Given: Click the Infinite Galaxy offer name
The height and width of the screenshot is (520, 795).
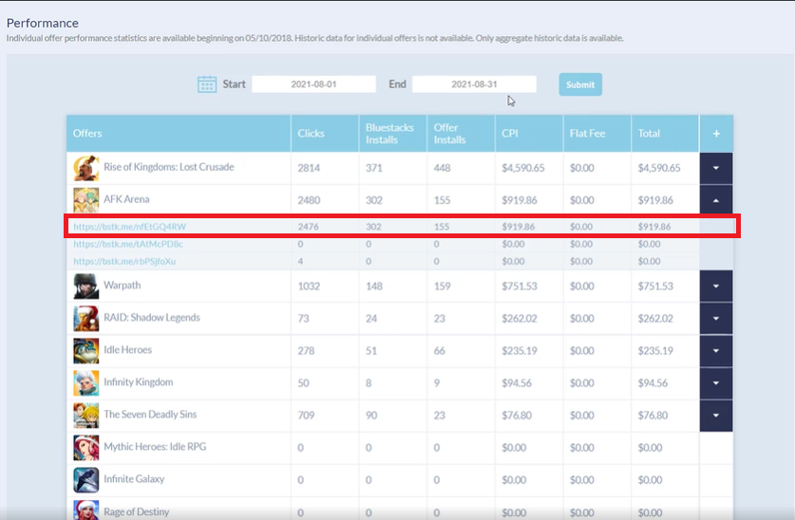Looking at the screenshot, I should coord(134,479).
